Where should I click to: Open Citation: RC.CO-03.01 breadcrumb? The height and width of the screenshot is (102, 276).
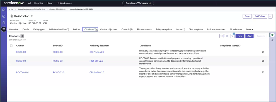(57, 9)
